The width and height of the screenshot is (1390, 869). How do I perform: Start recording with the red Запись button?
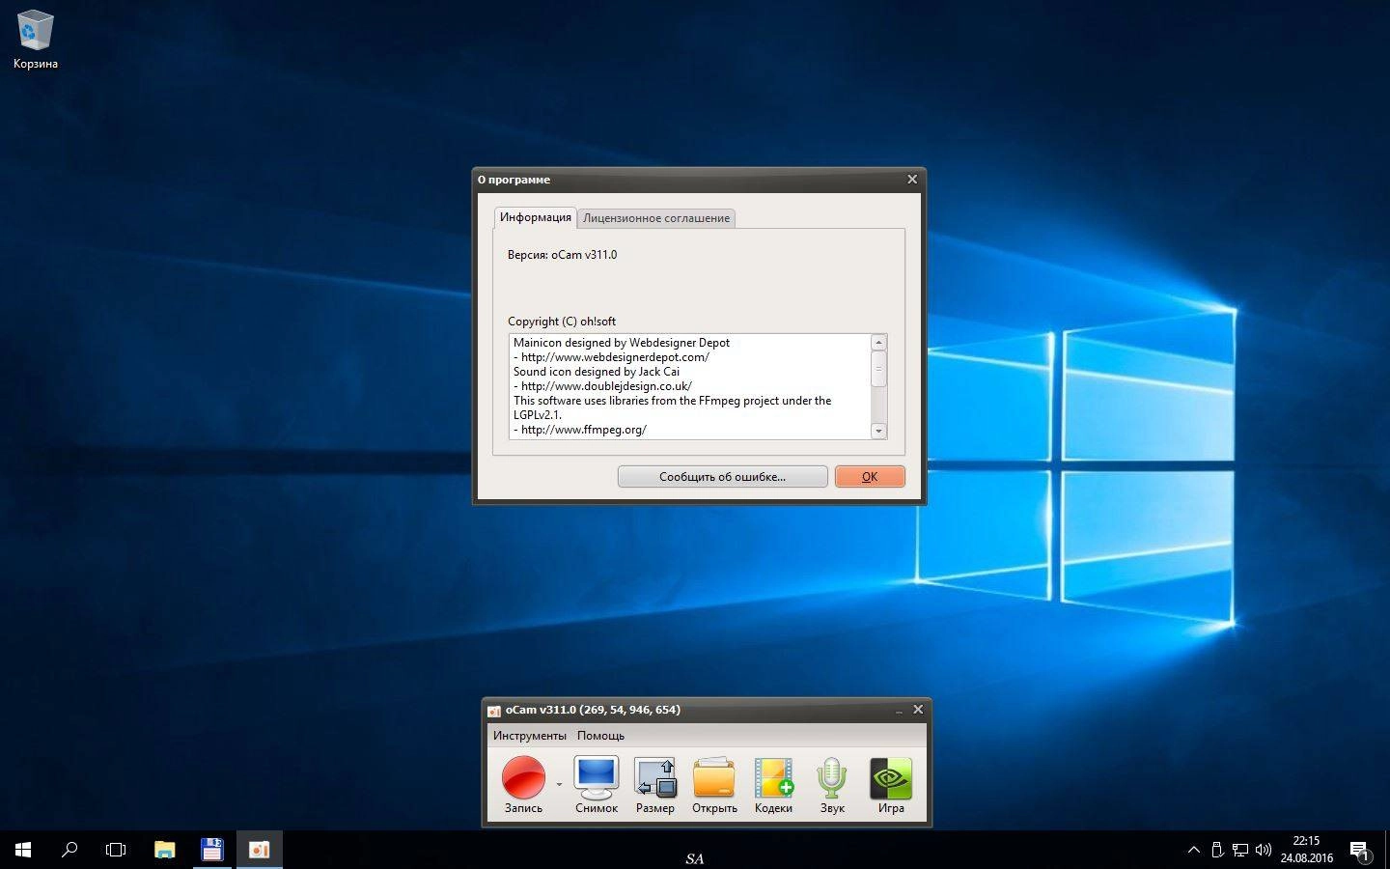pyautogui.click(x=523, y=785)
